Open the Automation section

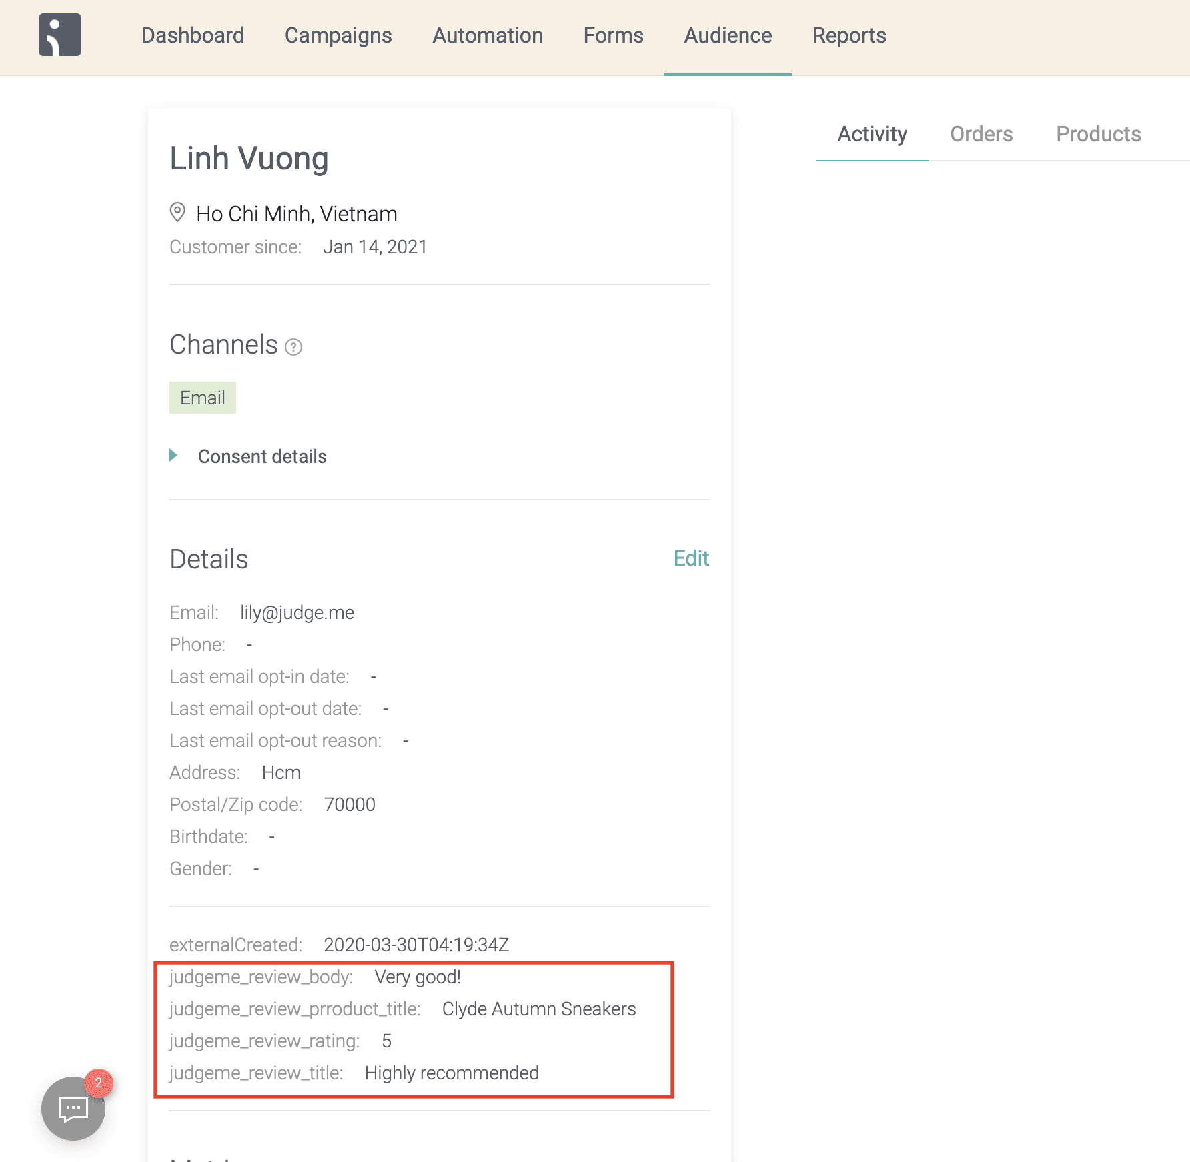[488, 35]
